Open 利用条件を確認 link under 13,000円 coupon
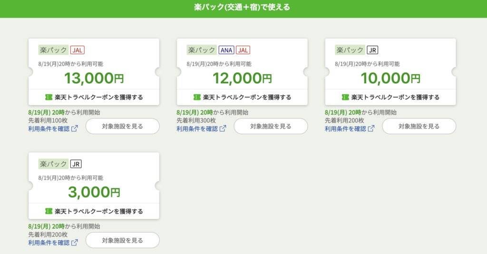This screenshot has width=487, height=254. pyautogui.click(x=49, y=128)
